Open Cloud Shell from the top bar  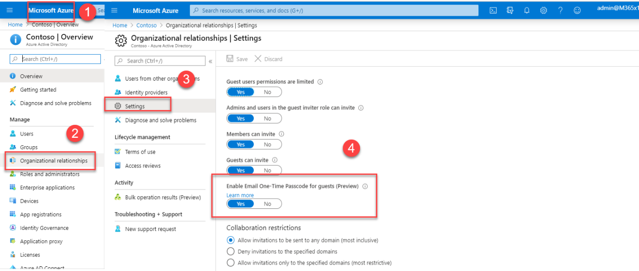[493, 10]
